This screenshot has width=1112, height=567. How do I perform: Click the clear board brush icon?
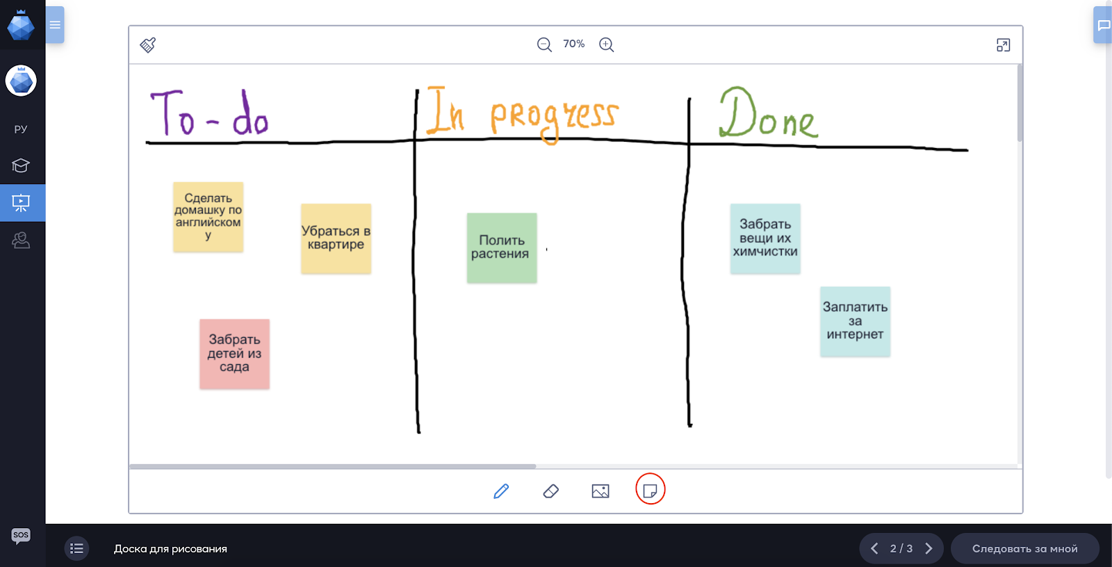pyautogui.click(x=148, y=45)
